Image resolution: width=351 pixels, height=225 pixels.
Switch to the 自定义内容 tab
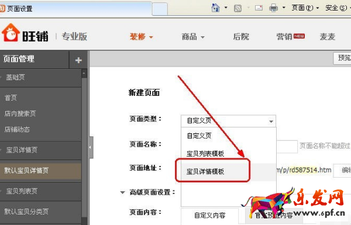click(210, 216)
